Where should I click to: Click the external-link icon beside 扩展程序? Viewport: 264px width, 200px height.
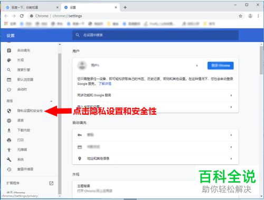click(x=51, y=183)
